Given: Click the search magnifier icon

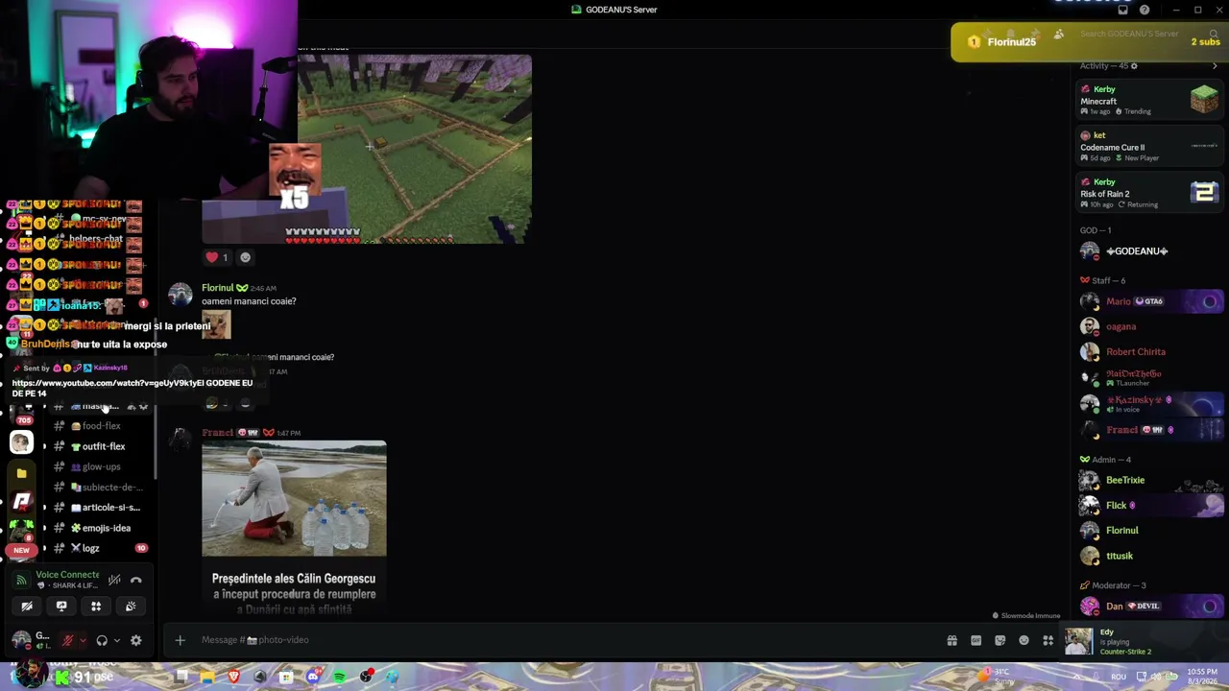Looking at the screenshot, I should coord(1214,34).
